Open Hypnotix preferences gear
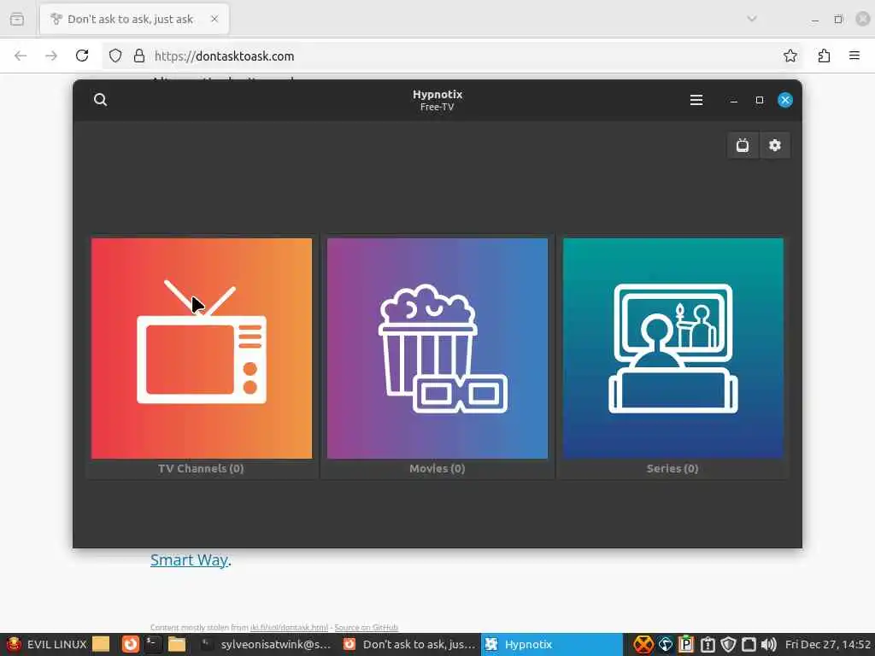Viewport: 875px width, 656px height. pos(774,145)
